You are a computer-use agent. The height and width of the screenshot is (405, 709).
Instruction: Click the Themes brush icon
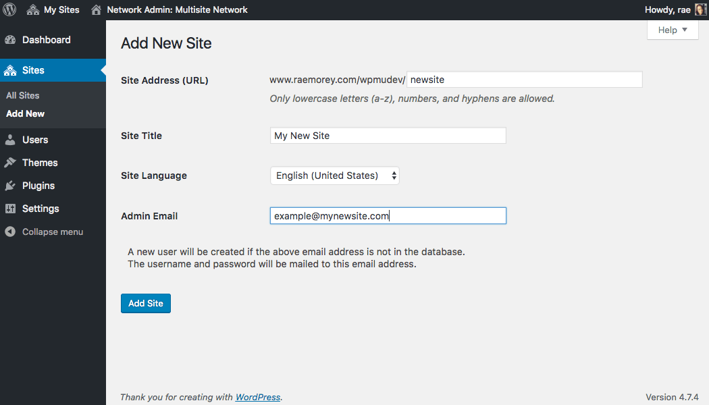[10, 163]
